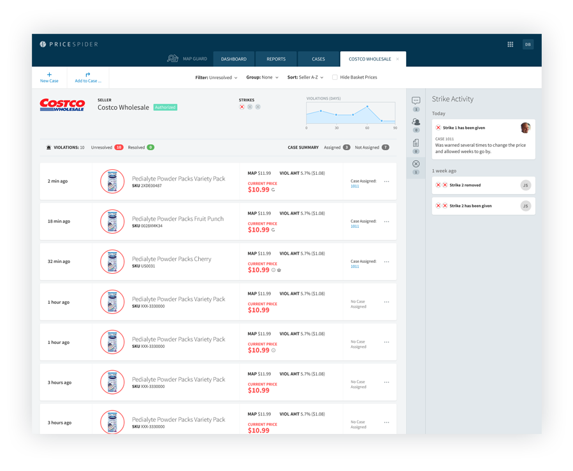Image resolution: width=573 pixels, height=471 pixels.
Task: Click clock icon in second 1 hour ago row
Action: pos(273,350)
